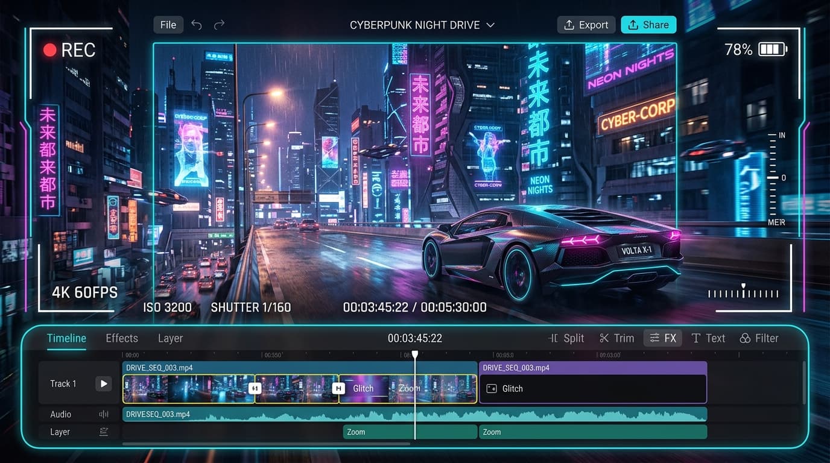Click the SHUTTER 1/160 readout
The width and height of the screenshot is (830, 463).
(251, 307)
